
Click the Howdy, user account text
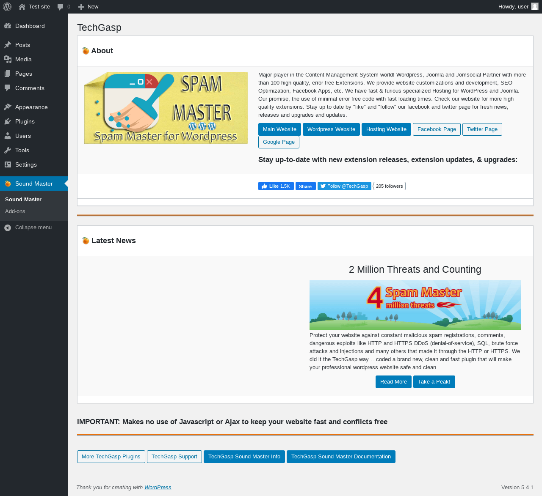[x=513, y=7]
